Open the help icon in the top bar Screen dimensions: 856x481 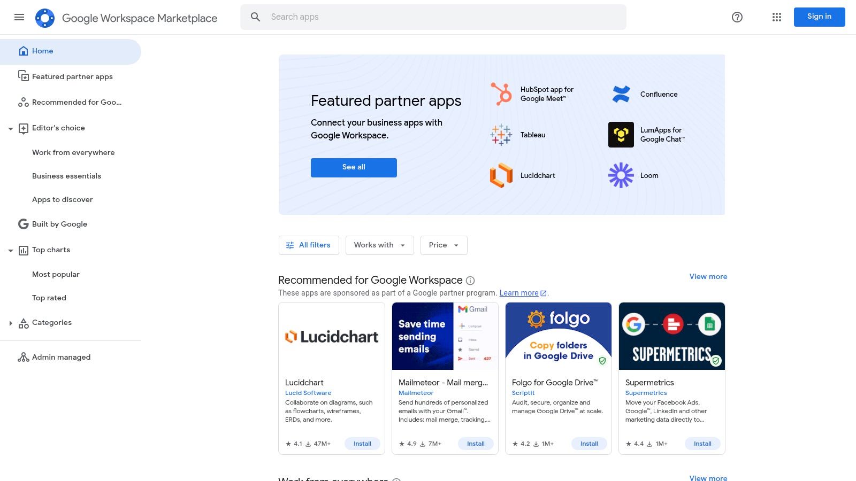click(737, 17)
